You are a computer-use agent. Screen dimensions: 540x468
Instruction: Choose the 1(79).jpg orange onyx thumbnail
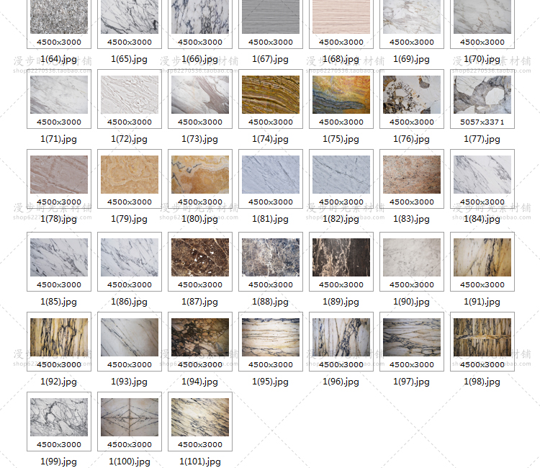pyautogui.click(x=130, y=175)
